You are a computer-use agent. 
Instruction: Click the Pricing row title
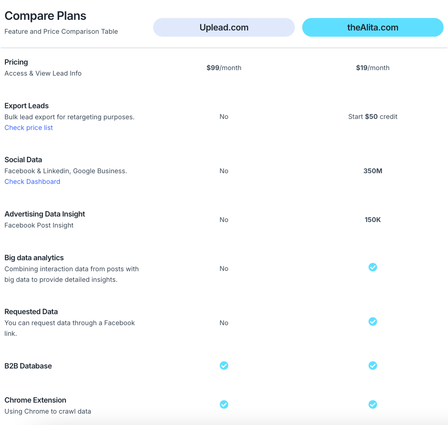16,62
